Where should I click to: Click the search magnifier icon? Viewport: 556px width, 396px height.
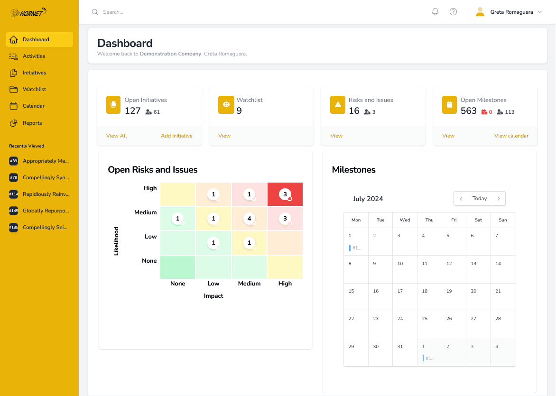[x=95, y=12]
